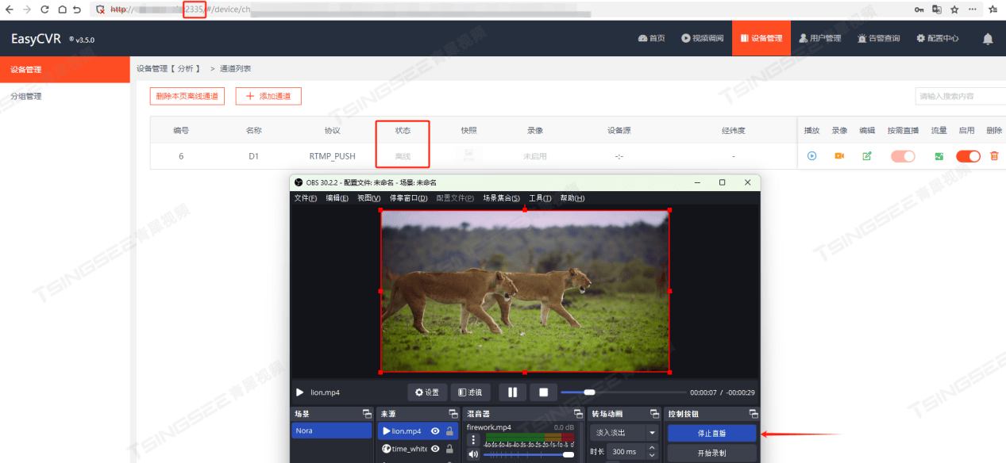
Task: Click the translate icon in address bar
Action: [937, 10]
